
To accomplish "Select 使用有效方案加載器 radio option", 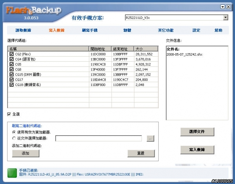I will pos(14,132).
